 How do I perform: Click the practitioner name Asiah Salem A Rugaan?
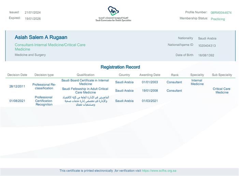coord(41,37)
